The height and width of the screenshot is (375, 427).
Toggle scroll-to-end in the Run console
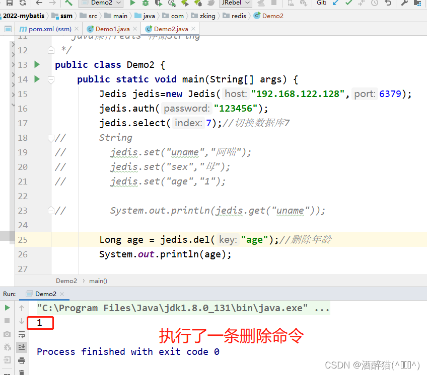[22, 347]
